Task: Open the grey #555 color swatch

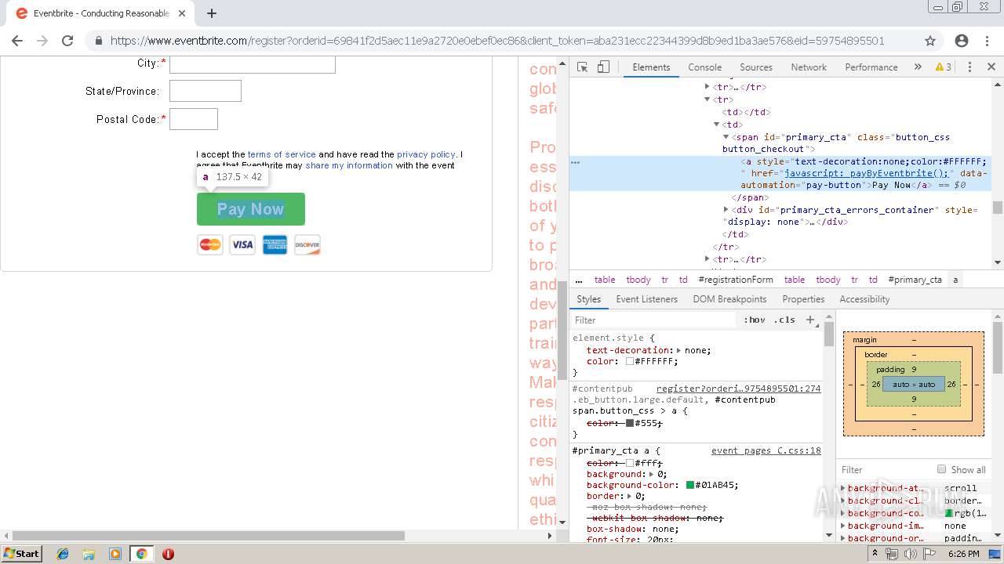Action: [x=630, y=423]
